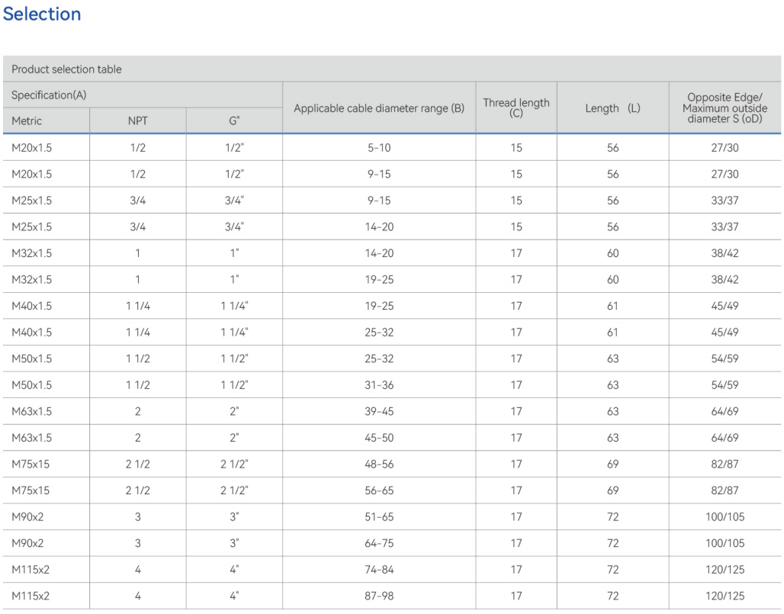784x614 pixels.
Task: Select cable range cell 5-10
Action: click(379, 148)
